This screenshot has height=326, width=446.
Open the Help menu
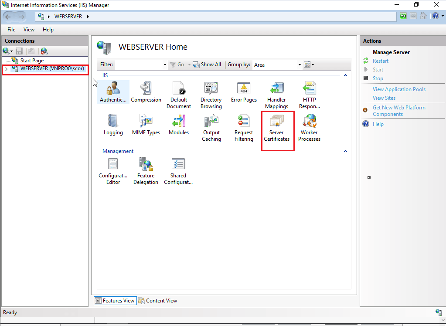[x=48, y=30]
